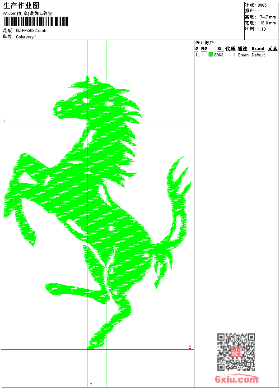This screenshot has height=388, width=280.
Task: Click the green horse embroidery design
Action: coord(98,213)
